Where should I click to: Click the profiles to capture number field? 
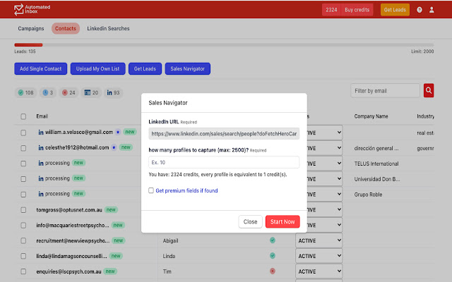[224, 162]
